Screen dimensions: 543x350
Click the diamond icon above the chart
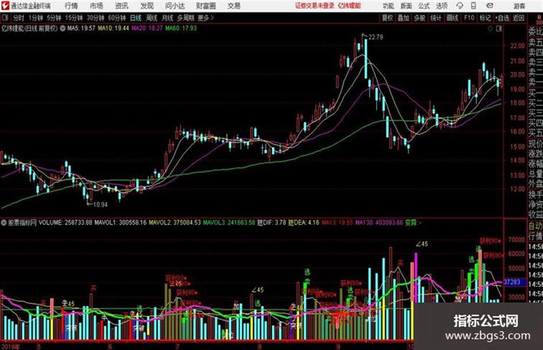[490, 29]
